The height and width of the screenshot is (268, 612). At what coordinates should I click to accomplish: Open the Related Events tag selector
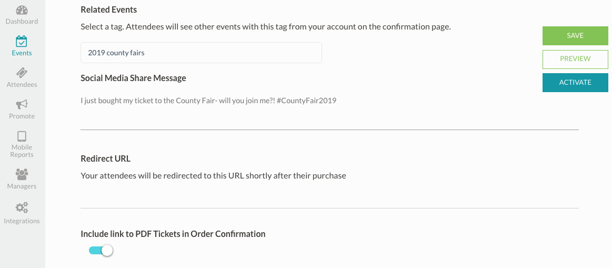(x=201, y=53)
